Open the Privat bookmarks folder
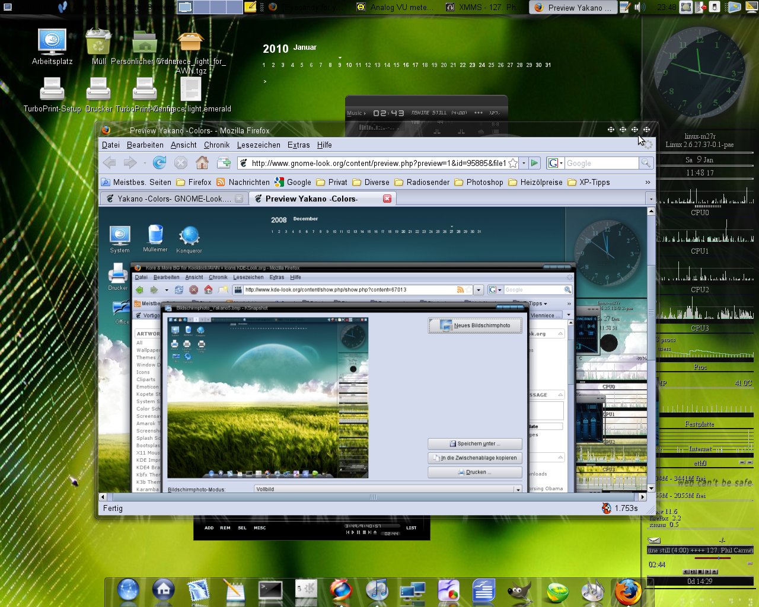Viewport: 759px width, 607px height. (332, 182)
